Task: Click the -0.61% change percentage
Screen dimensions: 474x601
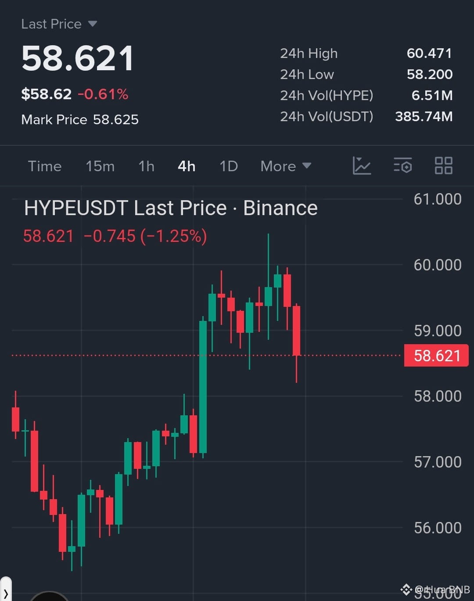Action: 103,94
